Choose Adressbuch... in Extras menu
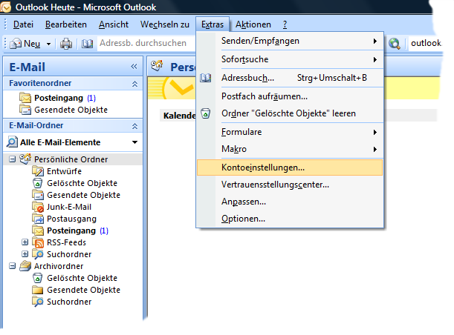The height and width of the screenshot is (335, 454). (290, 78)
